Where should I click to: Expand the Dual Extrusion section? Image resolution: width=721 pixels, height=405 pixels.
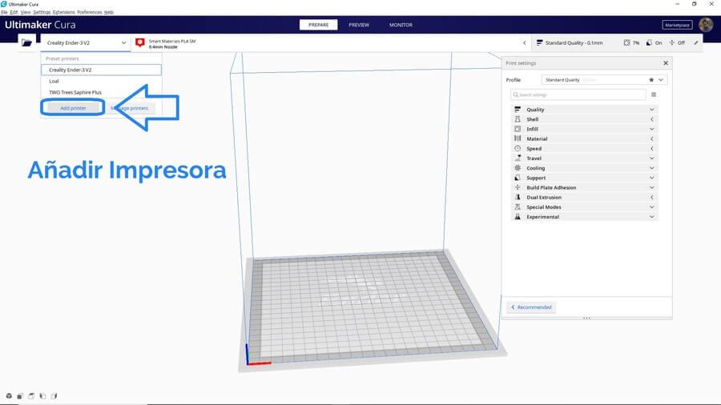[x=651, y=197]
